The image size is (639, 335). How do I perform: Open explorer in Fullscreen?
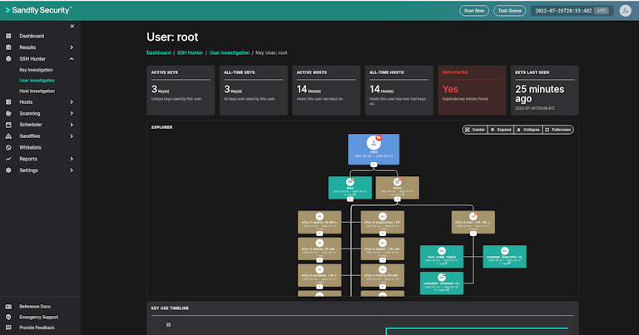pos(558,130)
